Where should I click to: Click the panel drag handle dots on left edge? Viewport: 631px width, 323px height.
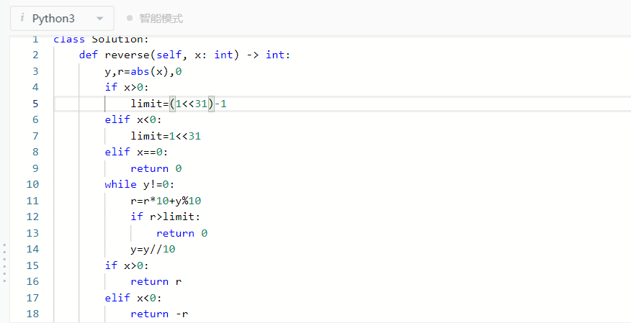point(4,263)
